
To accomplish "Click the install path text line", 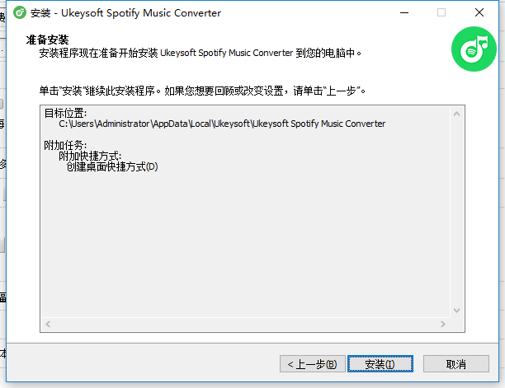I will 221,124.
